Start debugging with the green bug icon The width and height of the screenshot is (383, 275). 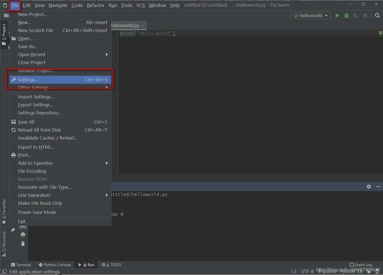click(x=346, y=15)
